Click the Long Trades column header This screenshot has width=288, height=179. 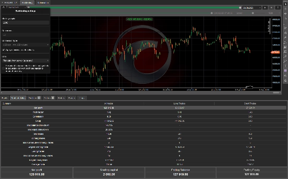point(179,103)
